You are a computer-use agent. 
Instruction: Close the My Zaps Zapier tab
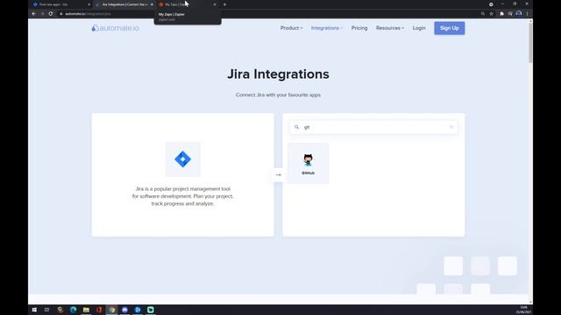coord(215,4)
